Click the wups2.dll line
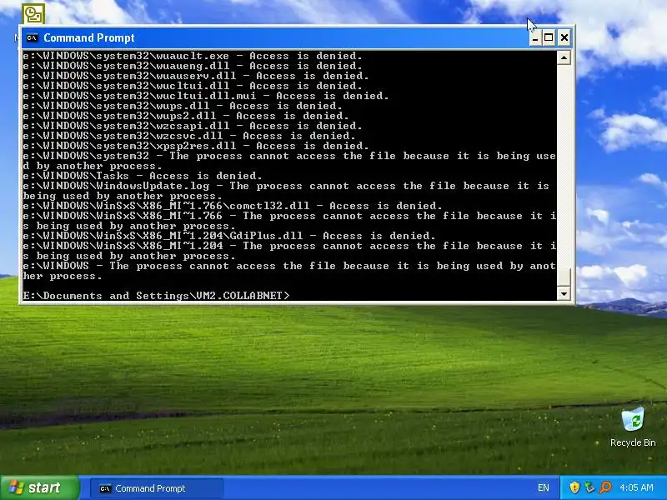 pyautogui.click(x=186, y=116)
